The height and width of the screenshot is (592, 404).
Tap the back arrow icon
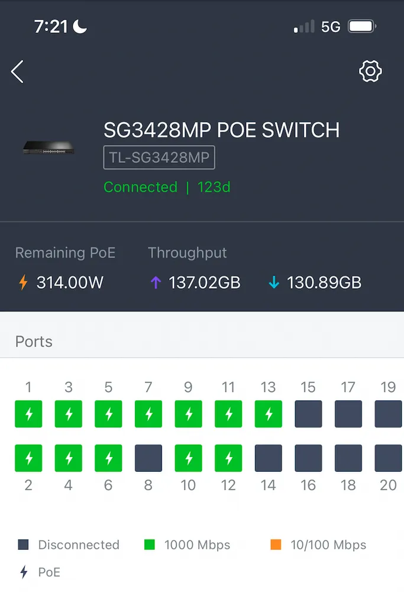pos(17,72)
